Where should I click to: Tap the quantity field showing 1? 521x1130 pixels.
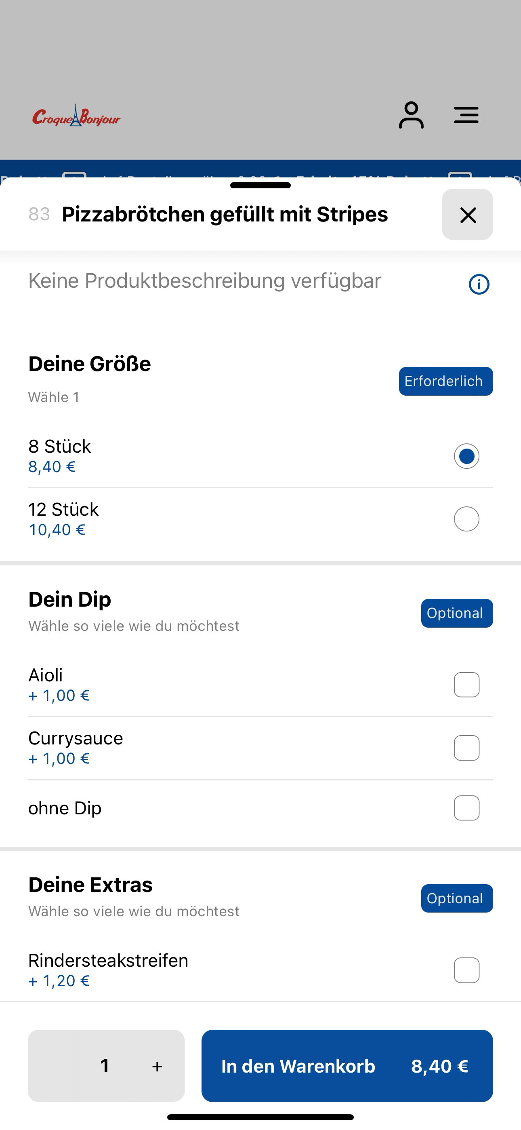point(105,1065)
